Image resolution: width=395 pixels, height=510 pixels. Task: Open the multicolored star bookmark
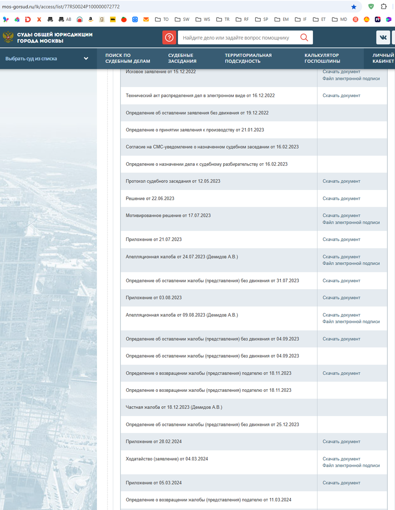coord(17,19)
